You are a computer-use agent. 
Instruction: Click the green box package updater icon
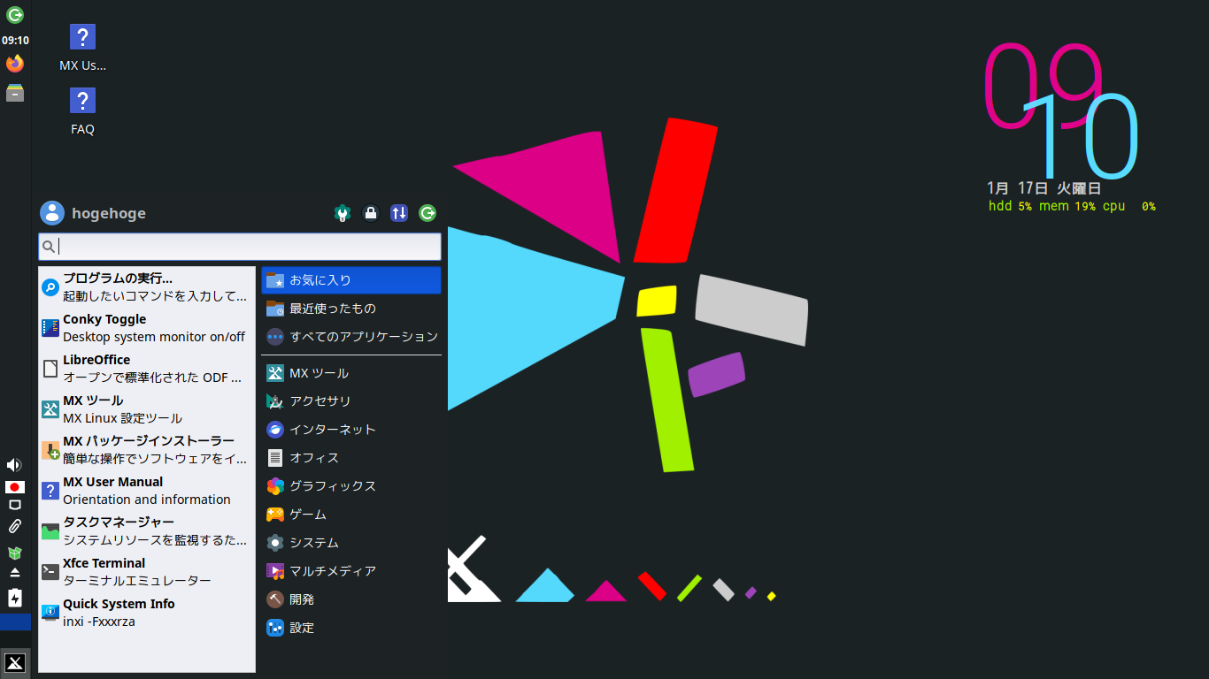click(15, 553)
